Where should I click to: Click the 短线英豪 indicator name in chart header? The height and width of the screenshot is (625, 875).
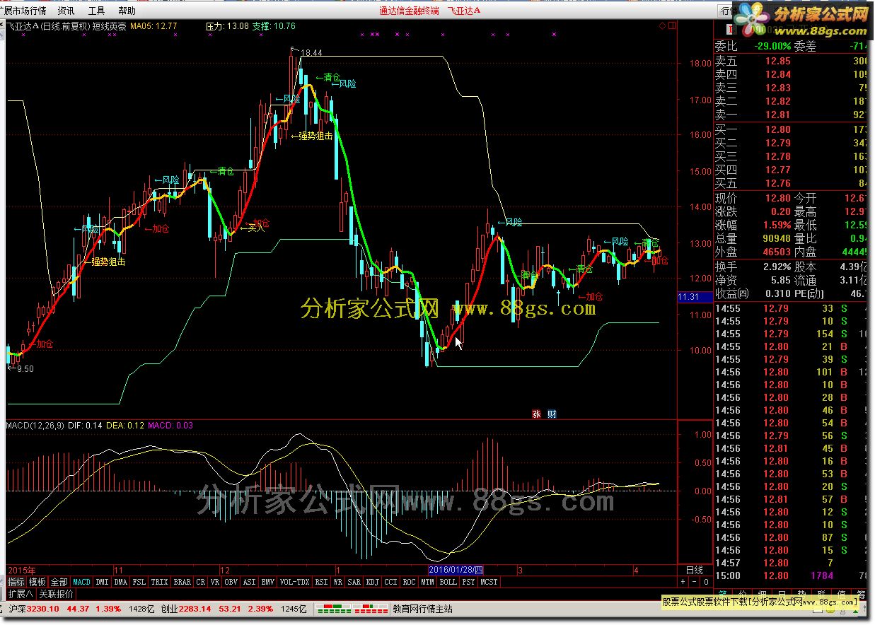click(109, 26)
